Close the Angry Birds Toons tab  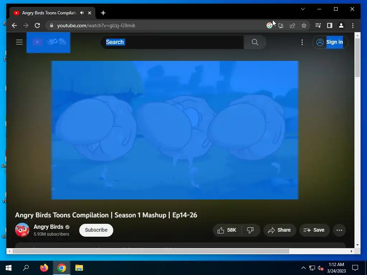pyautogui.click(x=89, y=13)
